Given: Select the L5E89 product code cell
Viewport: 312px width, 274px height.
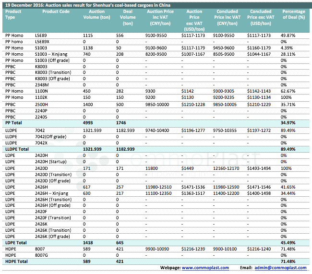Looking at the screenshot, I should pos(41,36).
